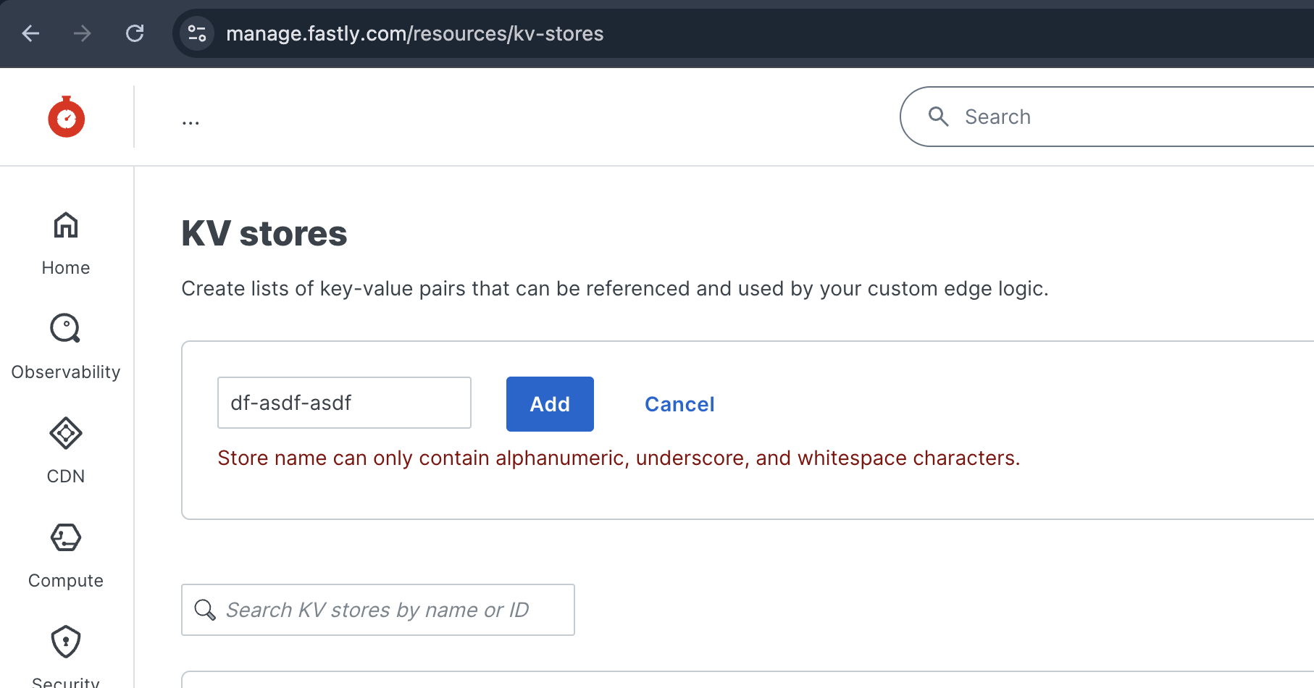Click the Cancel link
This screenshot has height=688, width=1314.
(679, 404)
